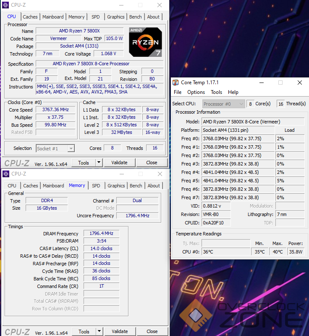Click Tools button in upper CPU-Z window
The height and width of the screenshot is (336, 309).
84,163
